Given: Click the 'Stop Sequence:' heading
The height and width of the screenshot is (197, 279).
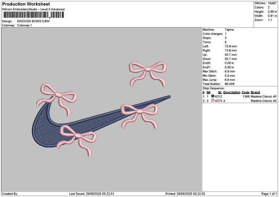Looking at the screenshot, I should point(213,88).
